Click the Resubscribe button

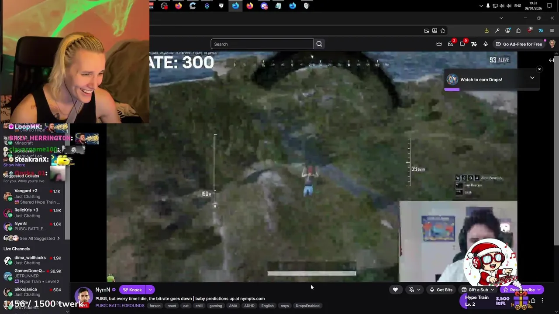(521, 290)
